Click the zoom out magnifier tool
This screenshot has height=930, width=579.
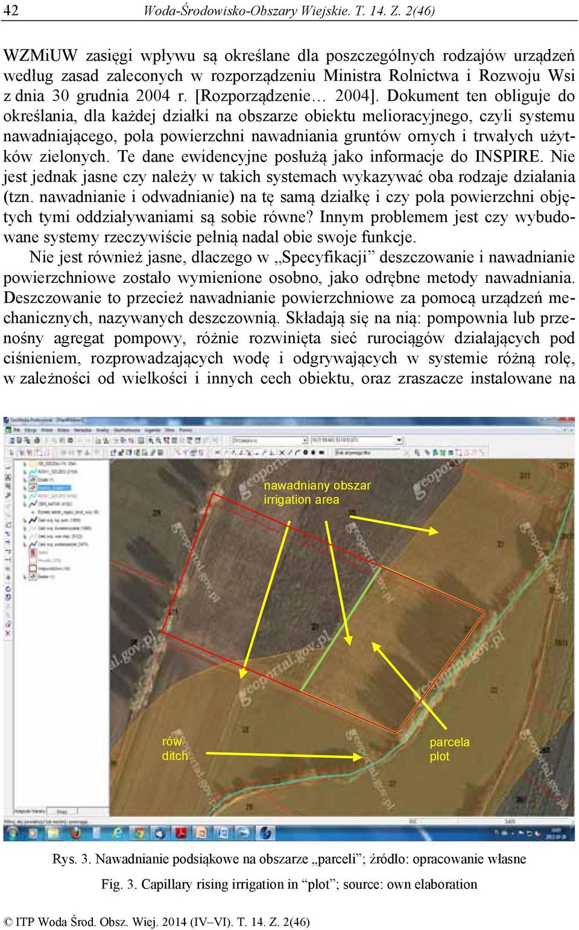tap(157, 440)
